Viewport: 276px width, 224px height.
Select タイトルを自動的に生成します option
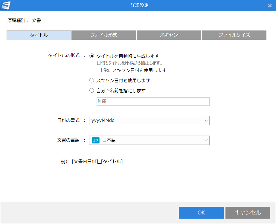click(92, 56)
